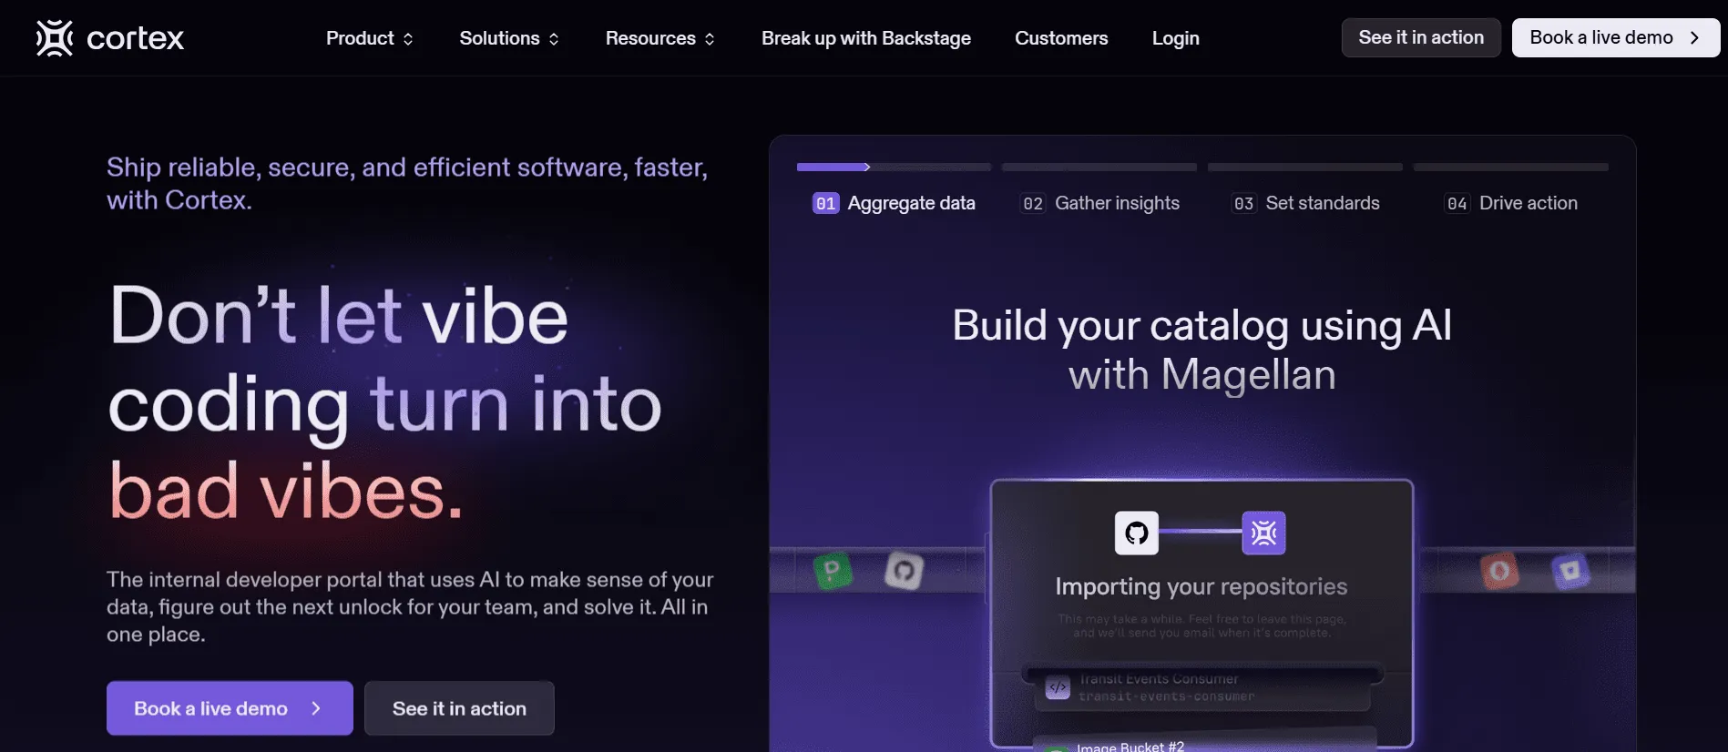This screenshot has width=1728, height=752.
Task: Click the progress bar above Set standards
Action: pos(1305,168)
